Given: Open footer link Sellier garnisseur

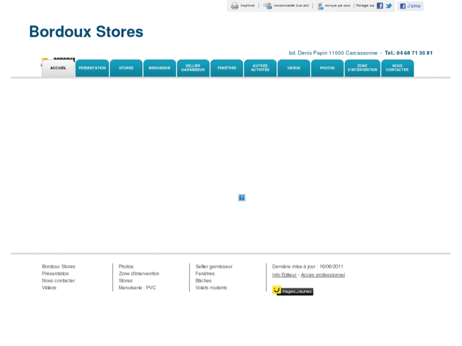Looking at the screenshot, I should point(214,267).
